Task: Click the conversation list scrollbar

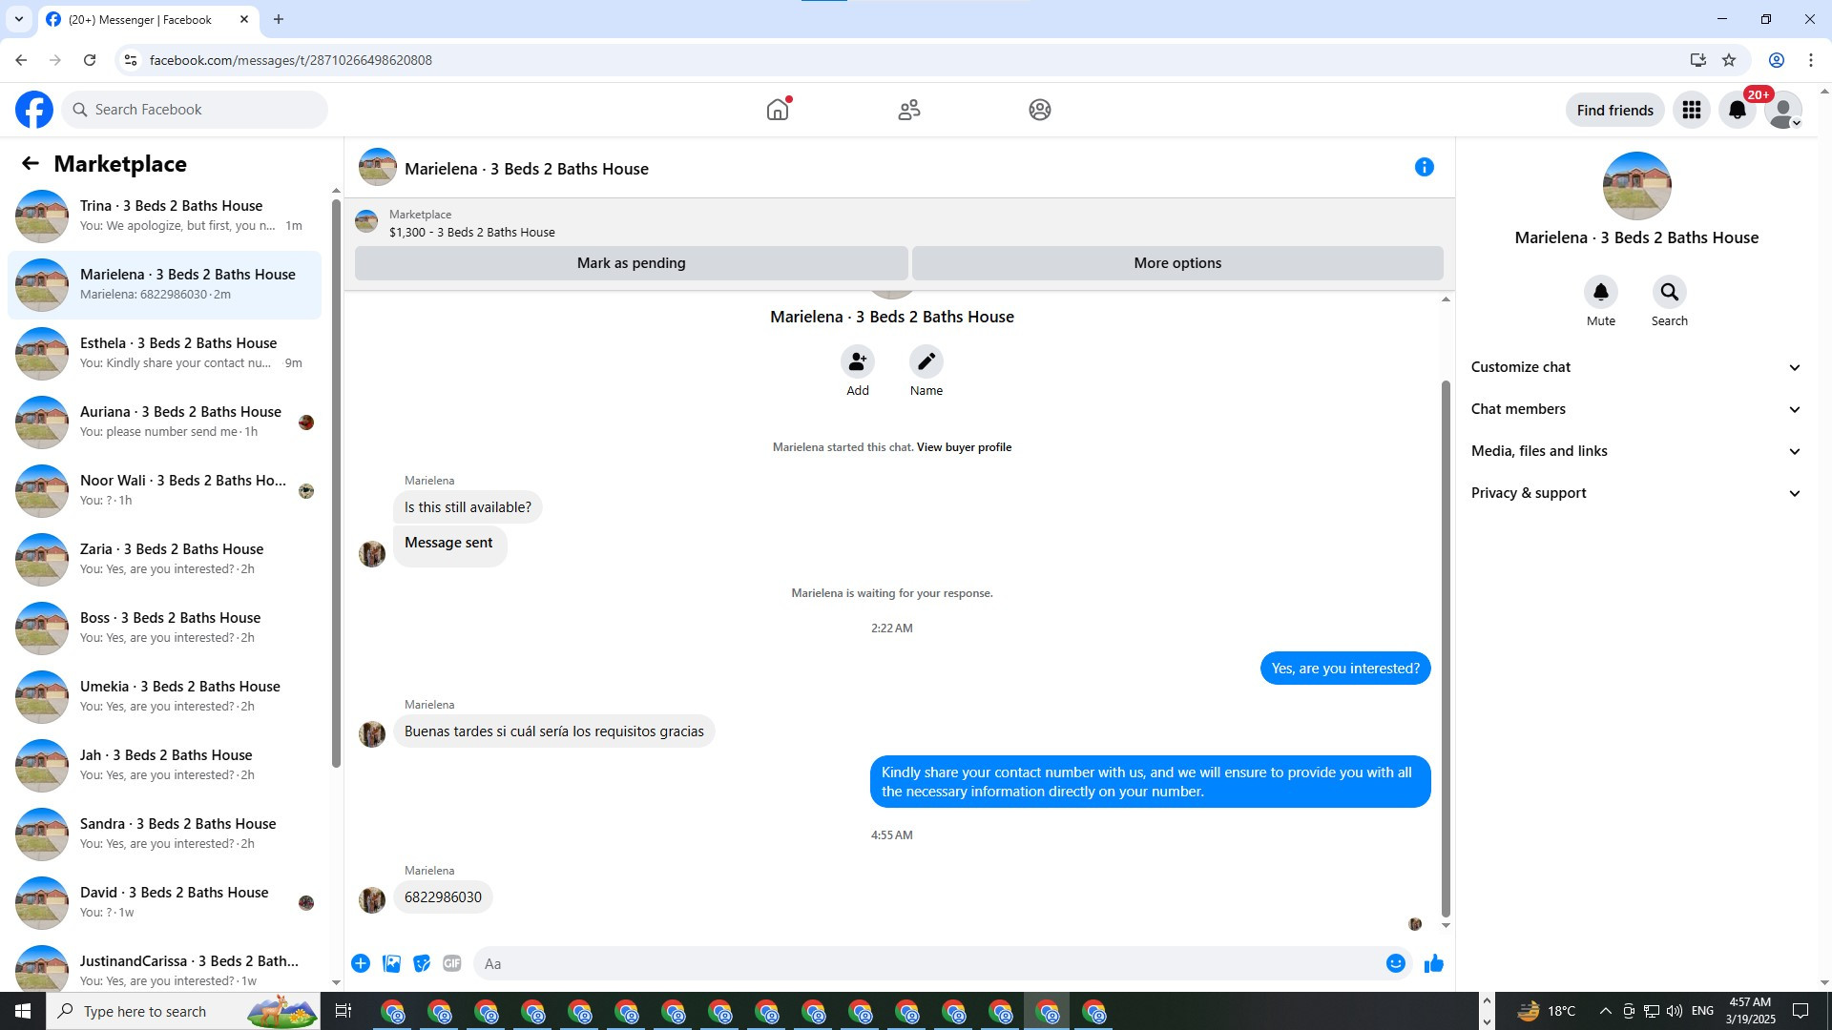Action: tap(336, 482)
